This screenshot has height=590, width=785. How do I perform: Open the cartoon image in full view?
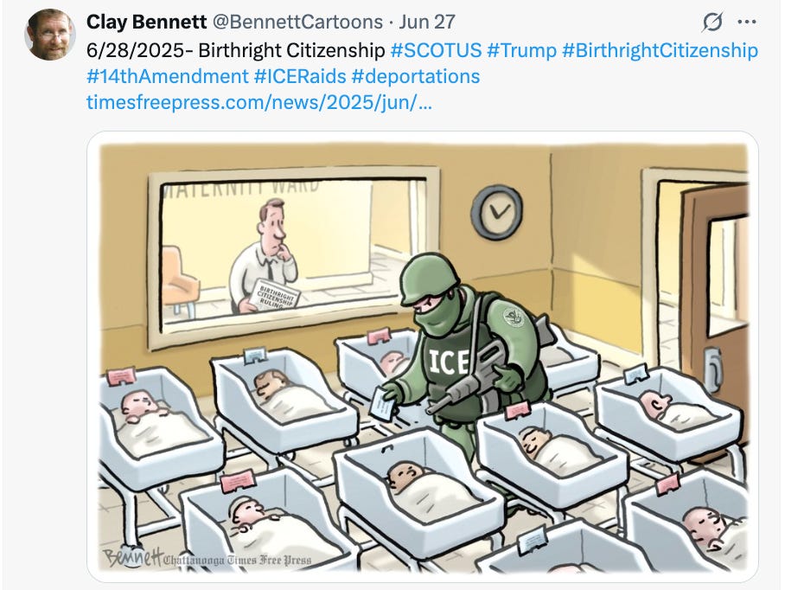423,356
